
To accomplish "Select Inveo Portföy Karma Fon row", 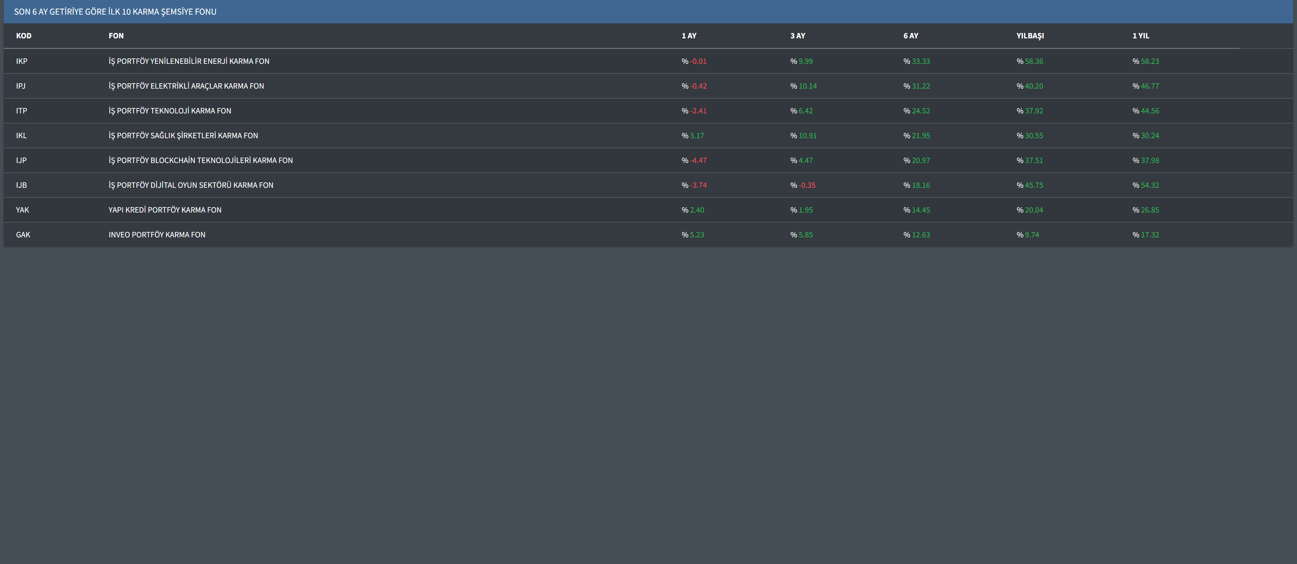I will click(x=157, y=235).
